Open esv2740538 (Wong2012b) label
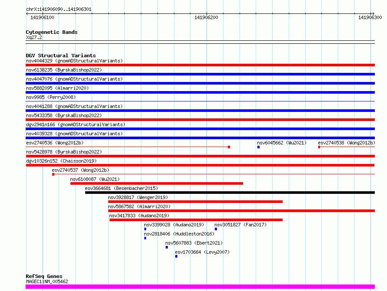Viewport: 387px width, 291px height. [x=347, y=143]
